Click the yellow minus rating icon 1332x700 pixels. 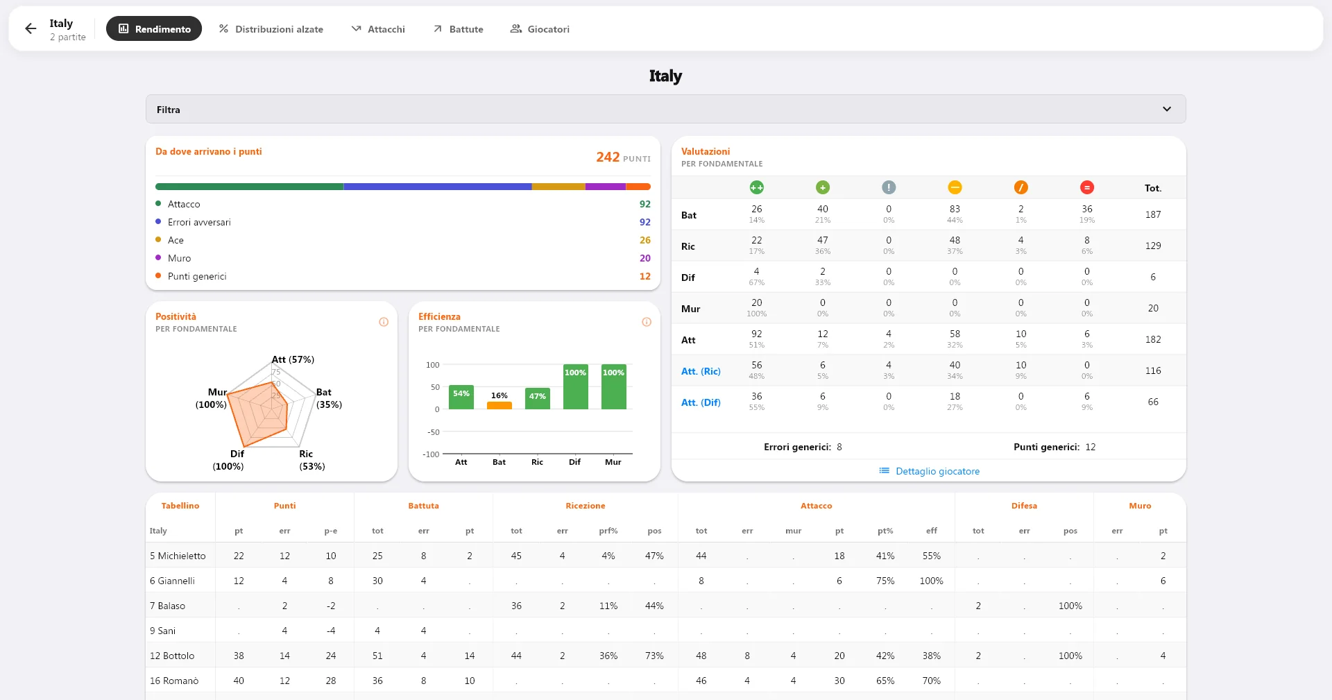click(x=955, y=187)
